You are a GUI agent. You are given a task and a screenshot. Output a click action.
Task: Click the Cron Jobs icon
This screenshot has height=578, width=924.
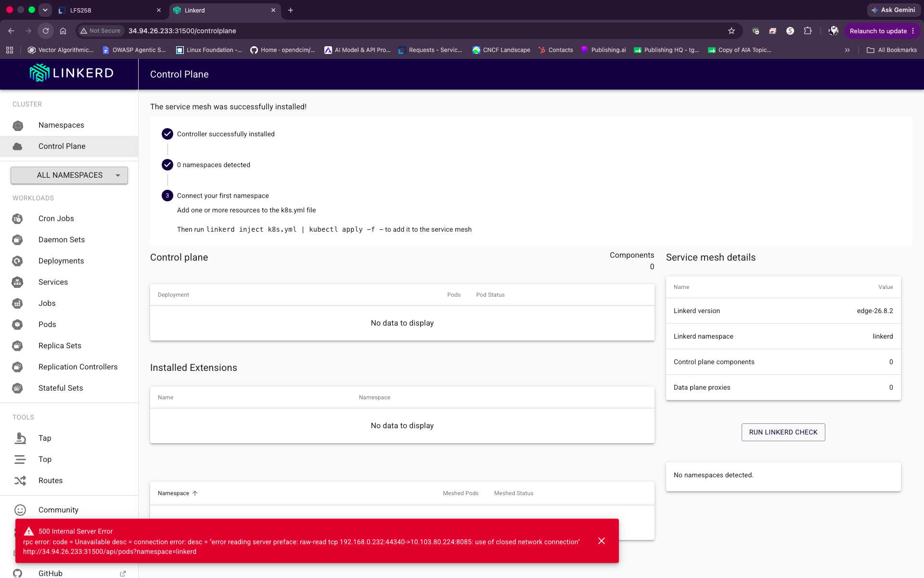(x=18, y=219)
